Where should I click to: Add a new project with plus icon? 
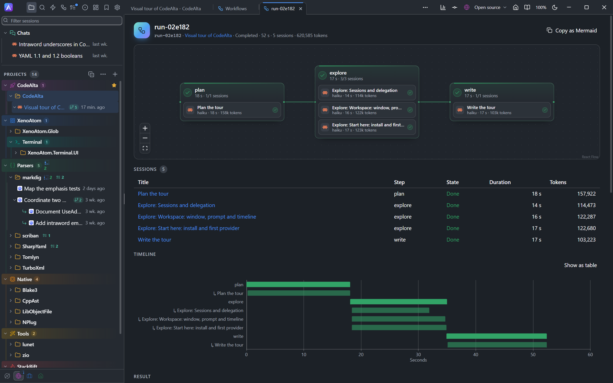(x=115, y=74)
